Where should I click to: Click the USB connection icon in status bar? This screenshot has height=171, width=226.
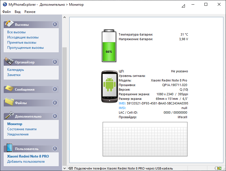[70, 168]
